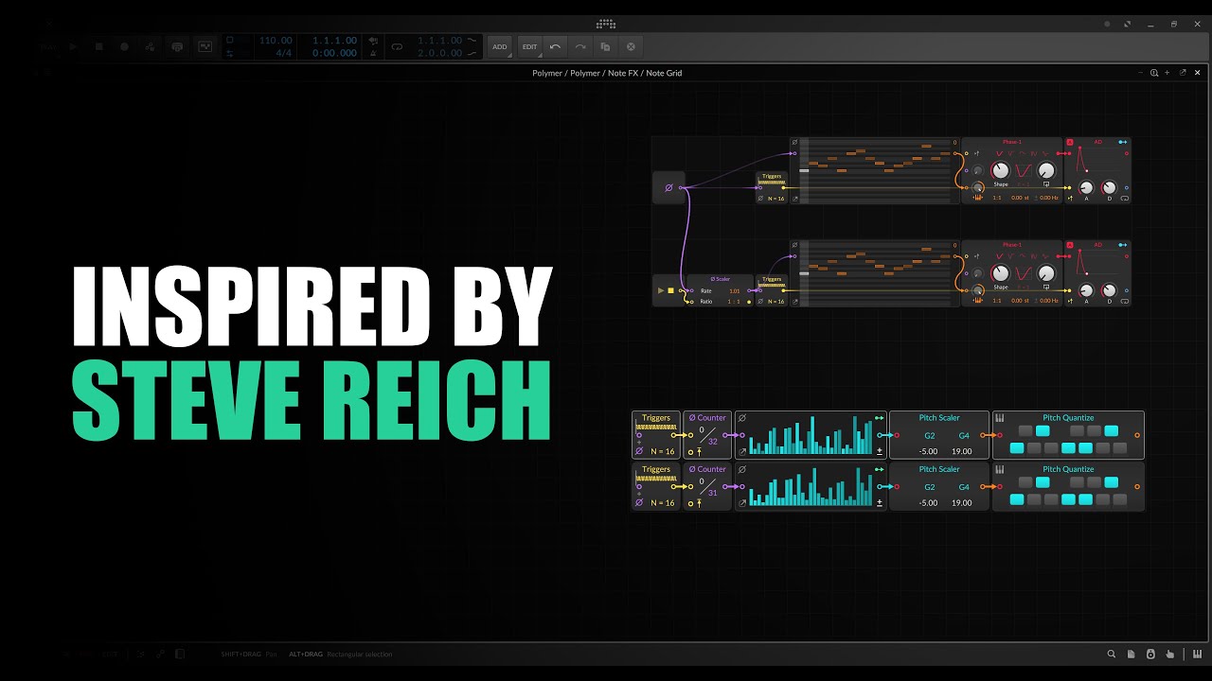Click the red A badge on AD module in Ø Scaler row

pos(1070,245)
